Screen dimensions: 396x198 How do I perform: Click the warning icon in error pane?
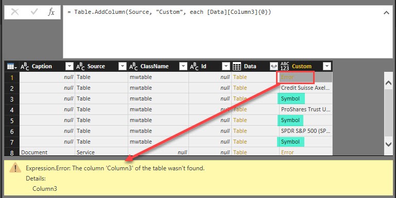[15, 168]
